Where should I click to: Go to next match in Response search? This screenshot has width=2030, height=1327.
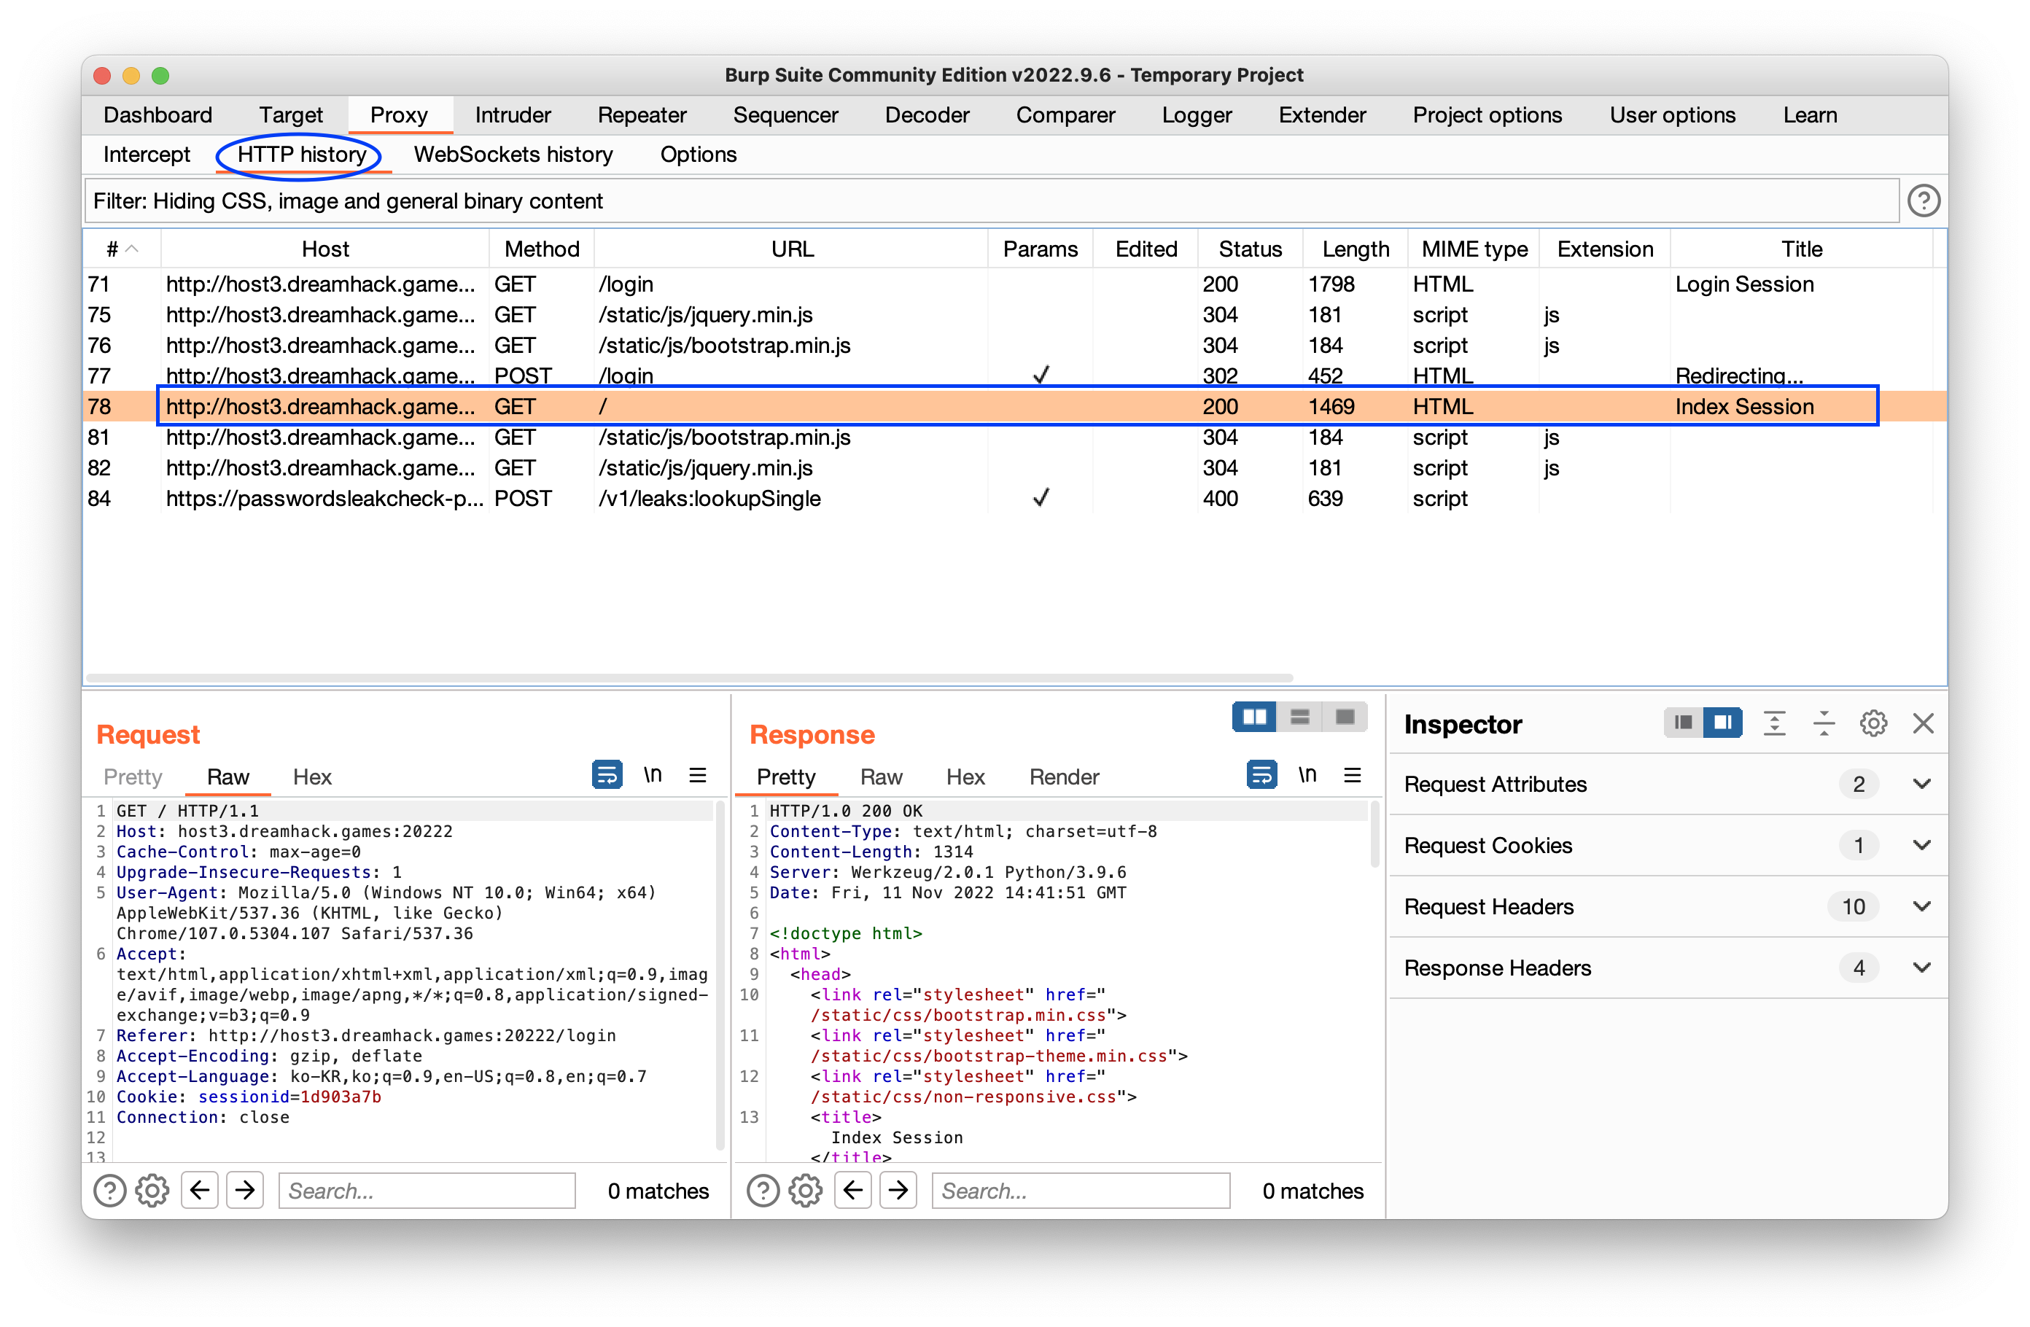tap(898, 1191)
